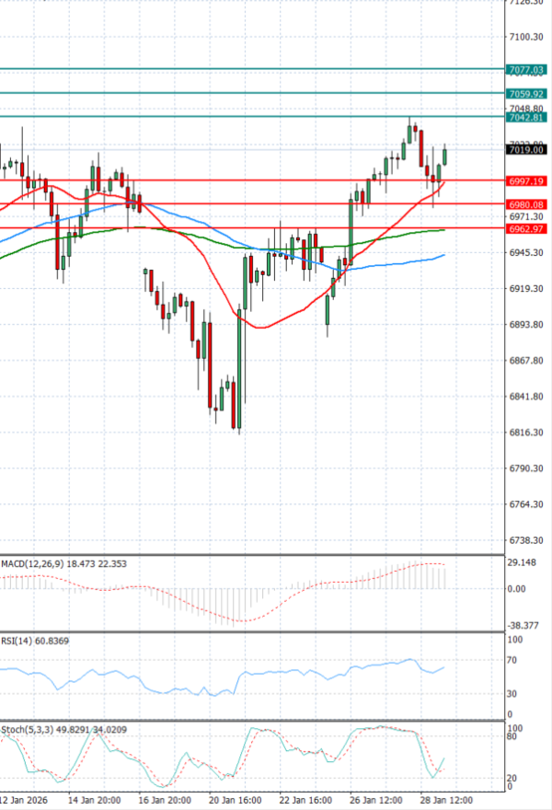Click the 7042.81 resistance price tag
552x810 pixels.
pos(526,117)
